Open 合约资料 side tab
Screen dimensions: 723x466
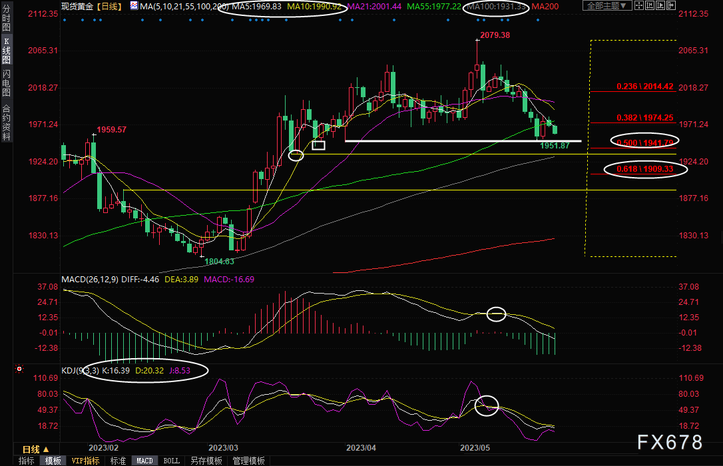[6, 122]
